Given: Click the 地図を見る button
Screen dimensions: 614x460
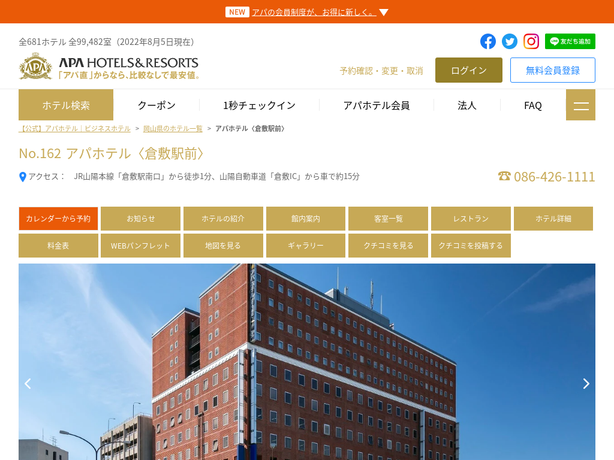Looking at the screenshot, I should [223, 246].
